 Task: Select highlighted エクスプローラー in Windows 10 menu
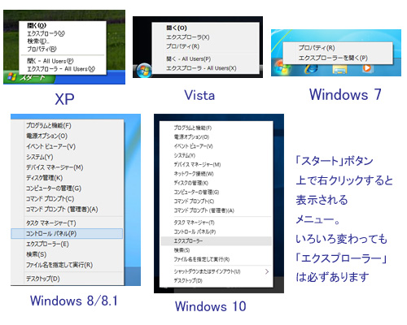tap(217, 241)
